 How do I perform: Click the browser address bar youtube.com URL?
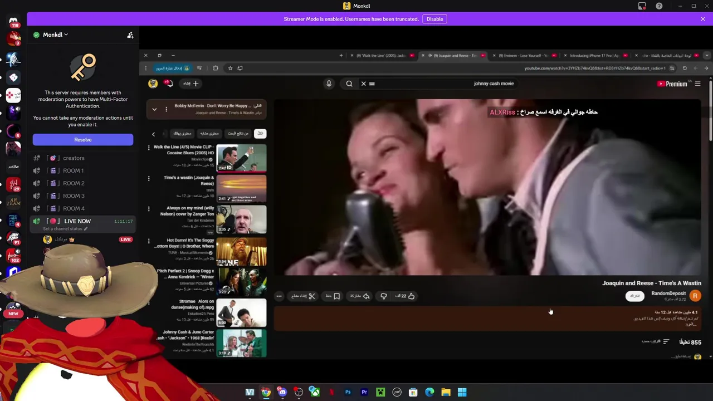tap(595, 68)
